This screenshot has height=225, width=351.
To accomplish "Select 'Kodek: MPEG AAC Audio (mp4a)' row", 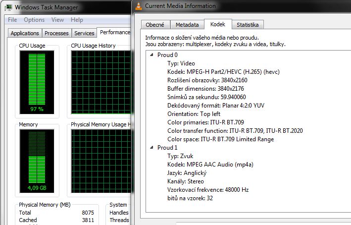I will [210, 165].
